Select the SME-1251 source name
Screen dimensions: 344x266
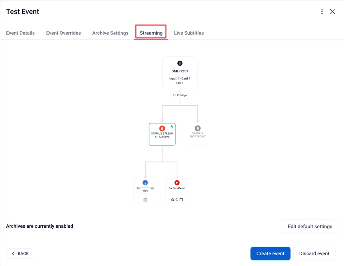click(180, 71)
